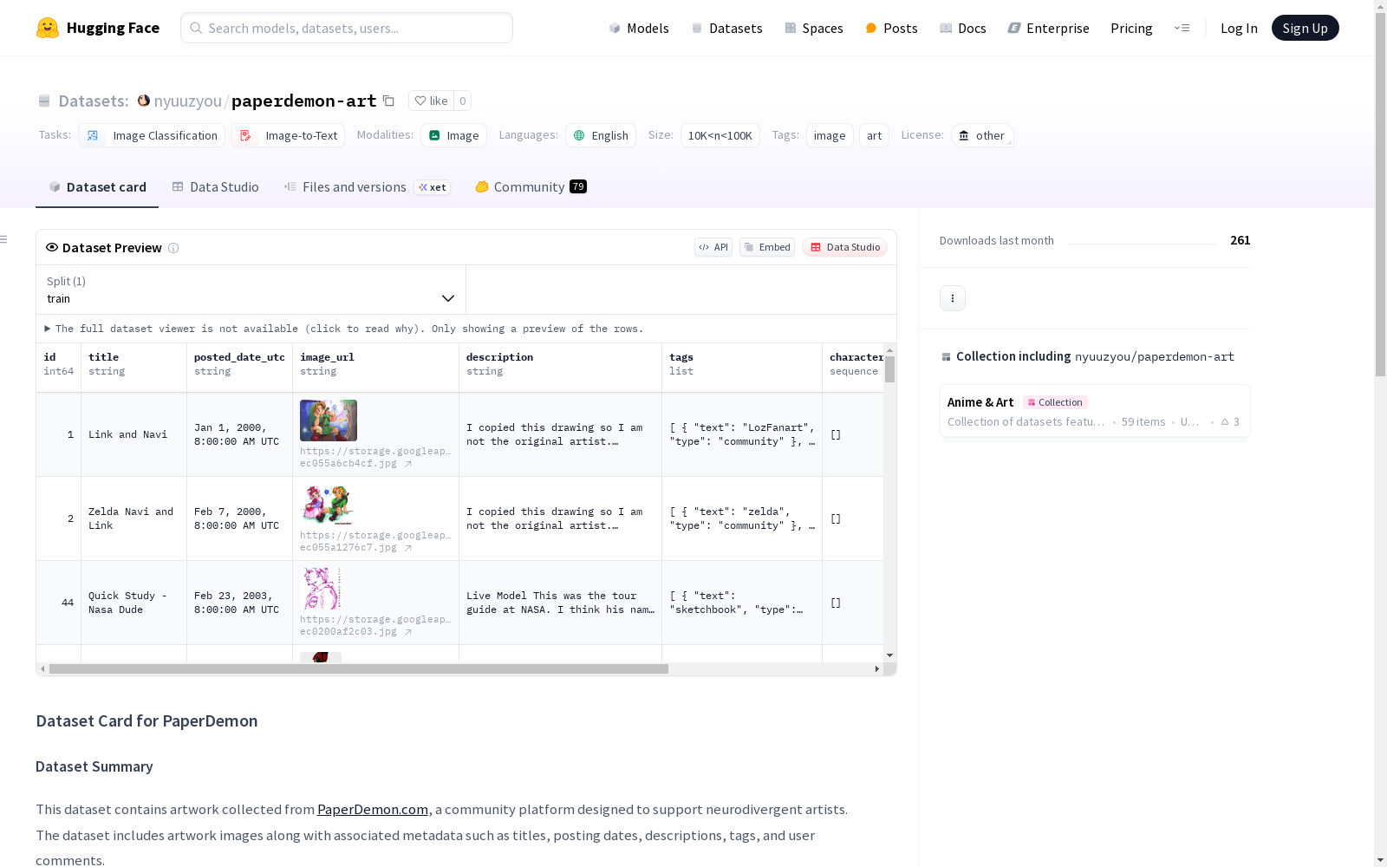The height and width of the screenshot is (867, 1387).
Task: Expand the other license tag
Action: (x=982, y=135)
